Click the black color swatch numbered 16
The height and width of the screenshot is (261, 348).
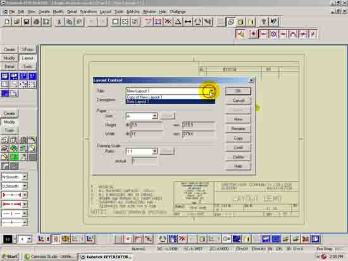tap(8, 239)
